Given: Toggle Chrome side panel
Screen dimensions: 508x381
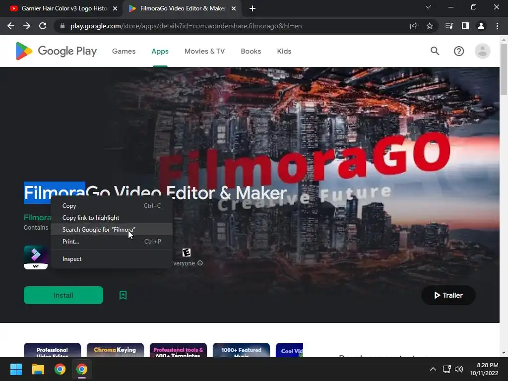Looking at the screenshot, I should (465, 26).
